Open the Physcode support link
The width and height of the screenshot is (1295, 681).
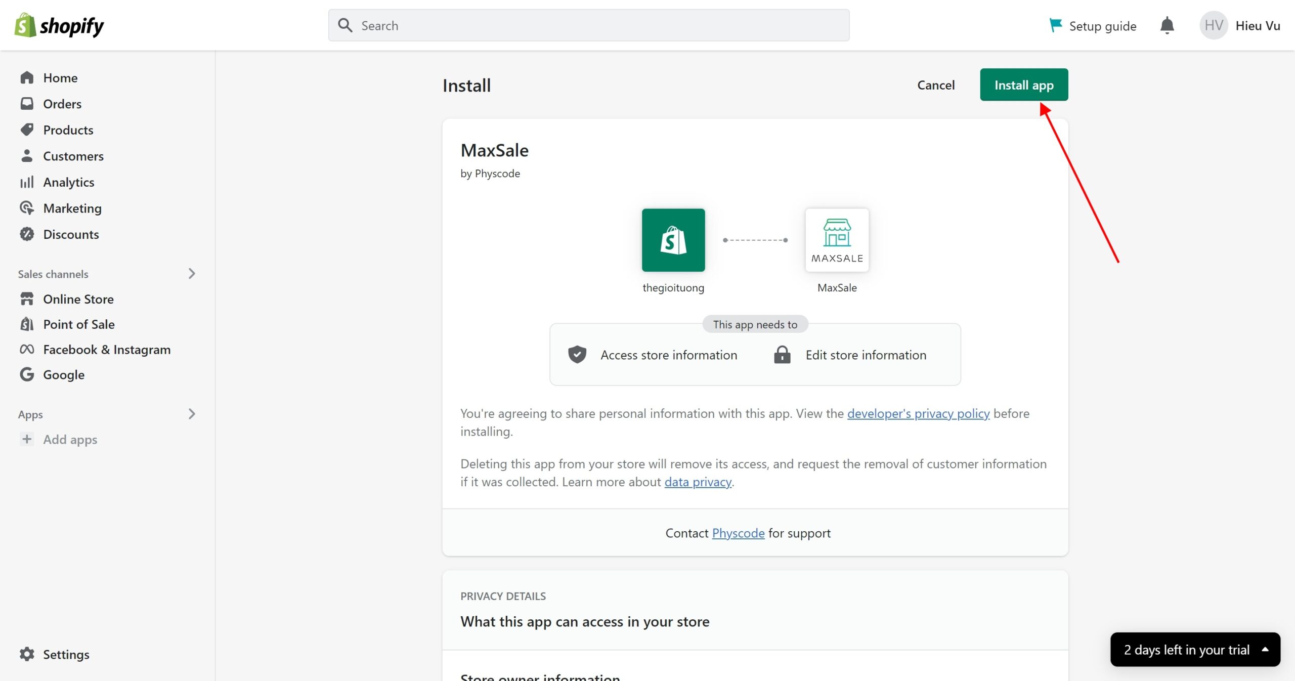click(x=738, y=533)
